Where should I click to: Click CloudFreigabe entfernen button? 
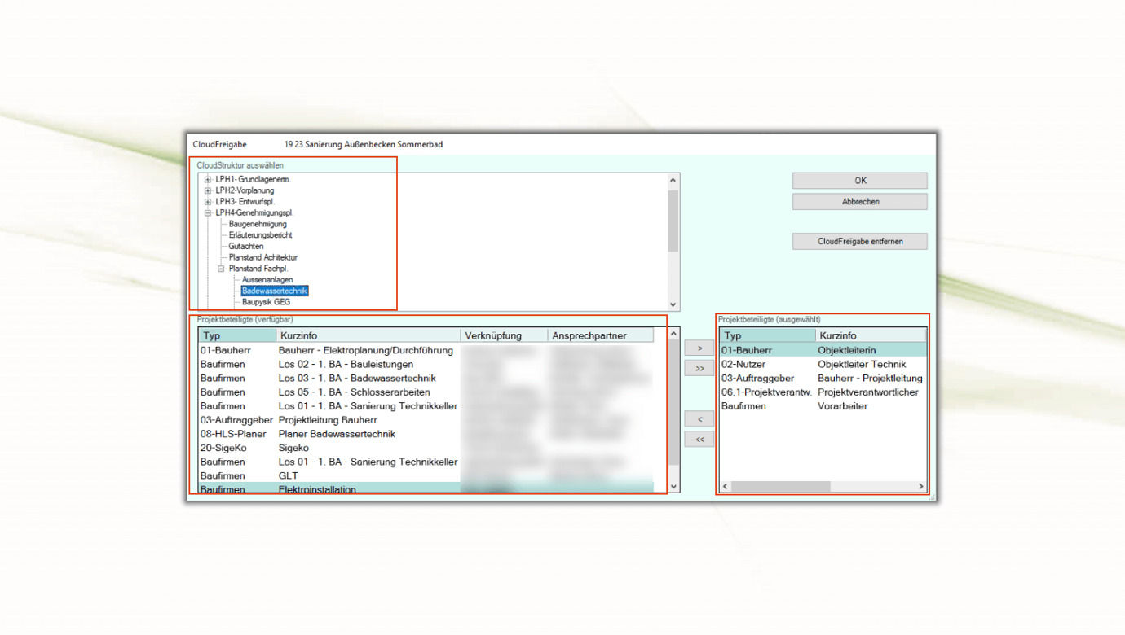(859, 241)
